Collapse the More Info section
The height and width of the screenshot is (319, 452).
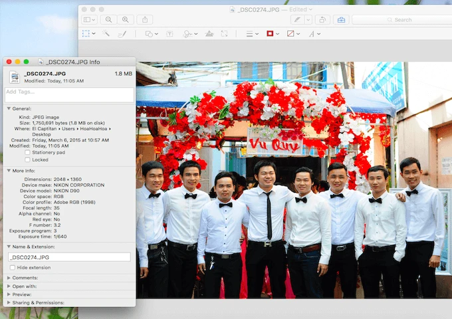pos(9,170)
